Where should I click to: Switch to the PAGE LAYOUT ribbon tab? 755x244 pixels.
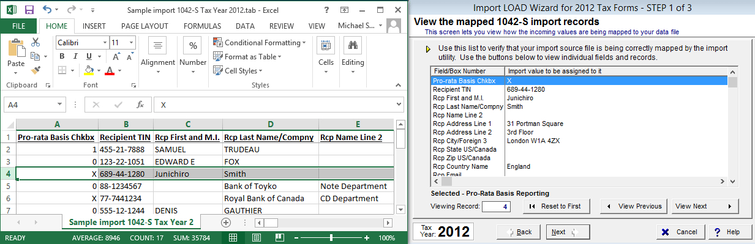[145, 26]
